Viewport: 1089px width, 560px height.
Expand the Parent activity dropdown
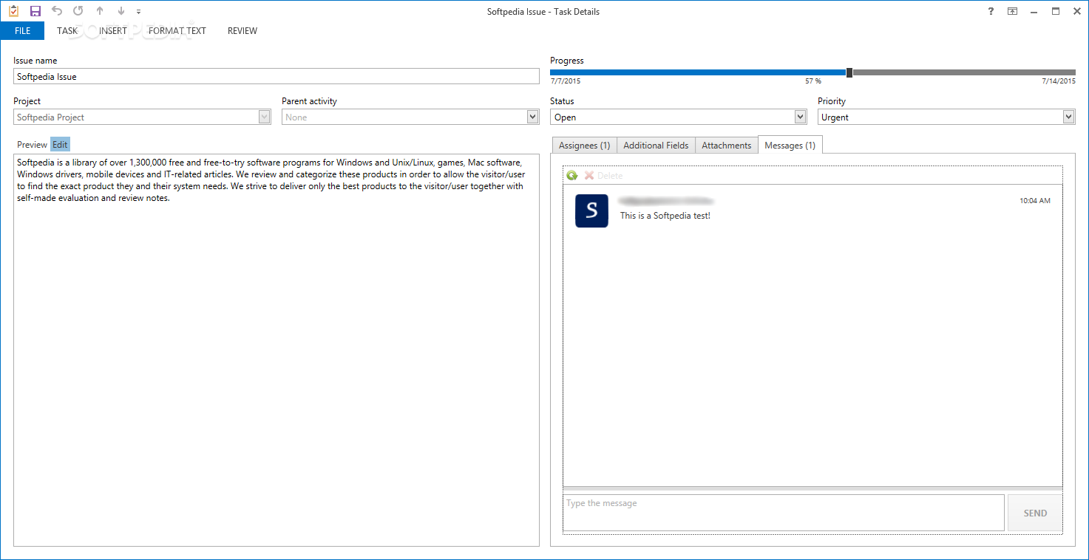tap(533, 117)
